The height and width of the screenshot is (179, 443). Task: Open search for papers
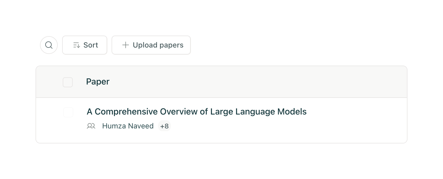[49, 45]
